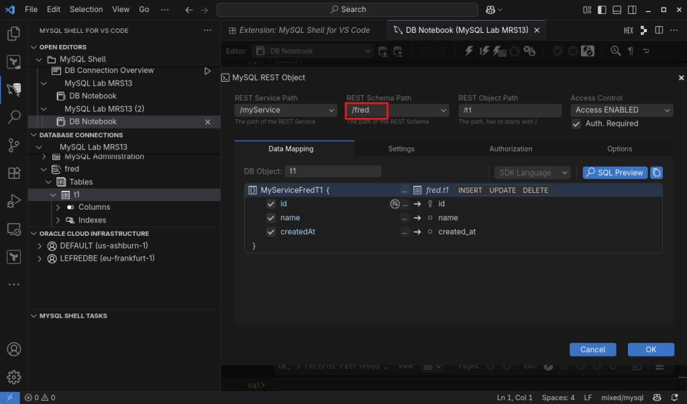Open the Remote Explorer view
Screen dimensions: 687x404
(13, 229)
